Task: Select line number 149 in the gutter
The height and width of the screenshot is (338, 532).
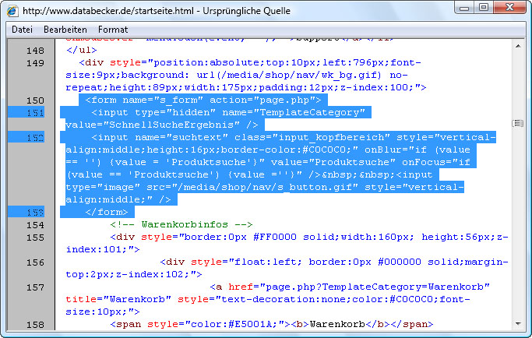Action: [x=34, y=63]
